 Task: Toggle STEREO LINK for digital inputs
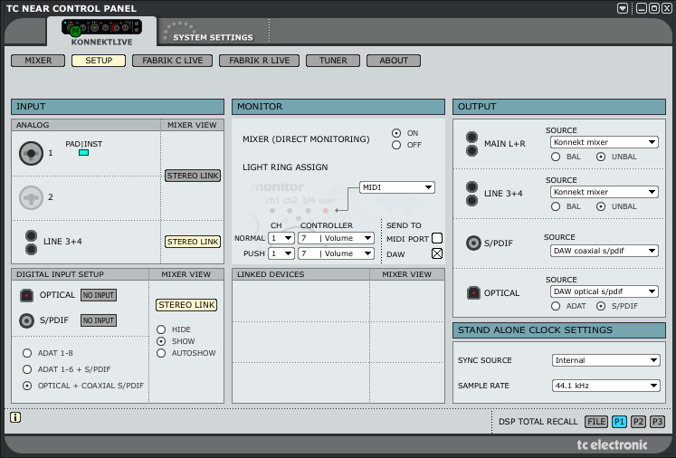[186, 305]
